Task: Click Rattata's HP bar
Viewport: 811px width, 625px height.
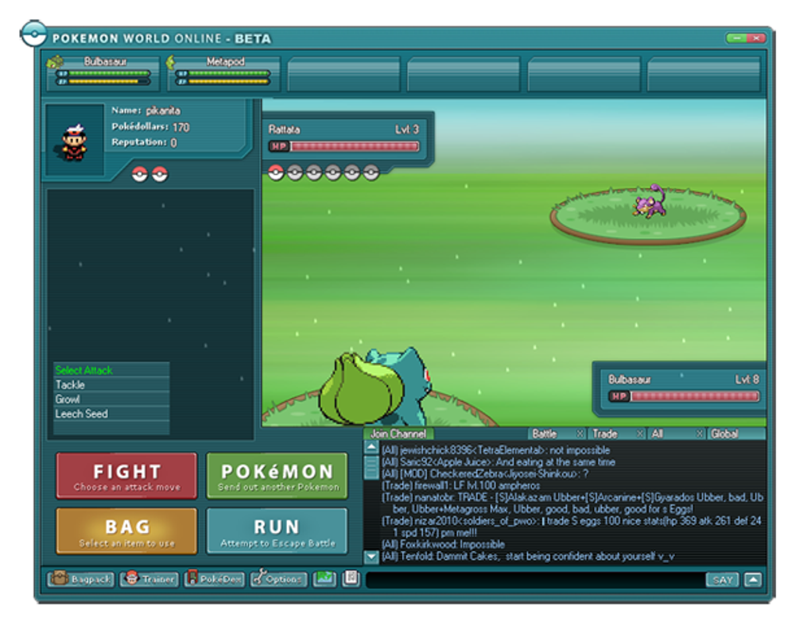Action: pos(344,146)
